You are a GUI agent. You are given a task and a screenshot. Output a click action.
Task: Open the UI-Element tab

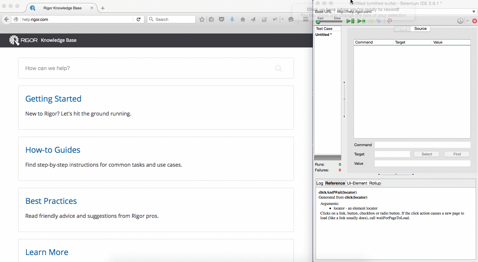click(357, 183)
